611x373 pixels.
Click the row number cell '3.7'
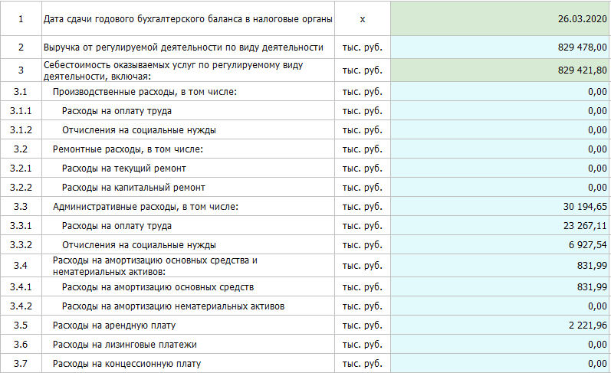coord(21,363)
